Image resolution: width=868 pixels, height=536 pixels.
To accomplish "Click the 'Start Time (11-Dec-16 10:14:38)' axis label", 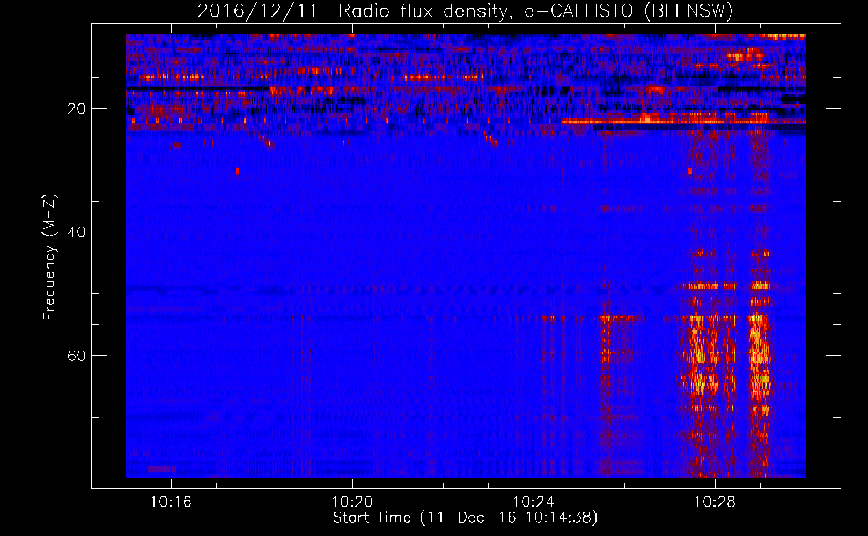I will point(465,518).
